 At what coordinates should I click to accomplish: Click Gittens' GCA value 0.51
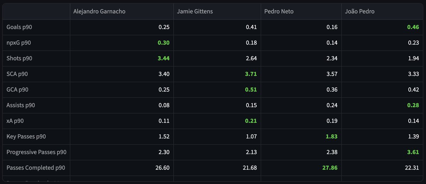pyautogui.click(x=251, y=90)
